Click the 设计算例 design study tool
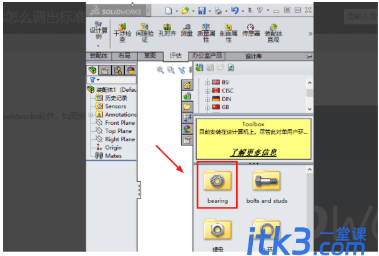The width and height of the screenshot is (379, 256). click(x=99, y=31)
